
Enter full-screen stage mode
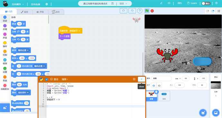(219, 11)
